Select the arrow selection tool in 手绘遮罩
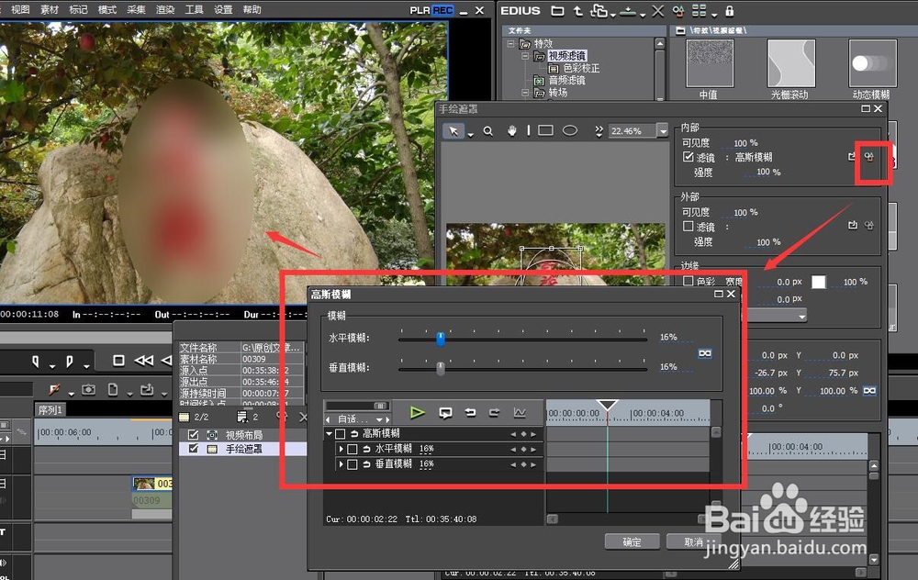This screenshot has height=580, width=918. pyautogui.click(x=453, y=130)
